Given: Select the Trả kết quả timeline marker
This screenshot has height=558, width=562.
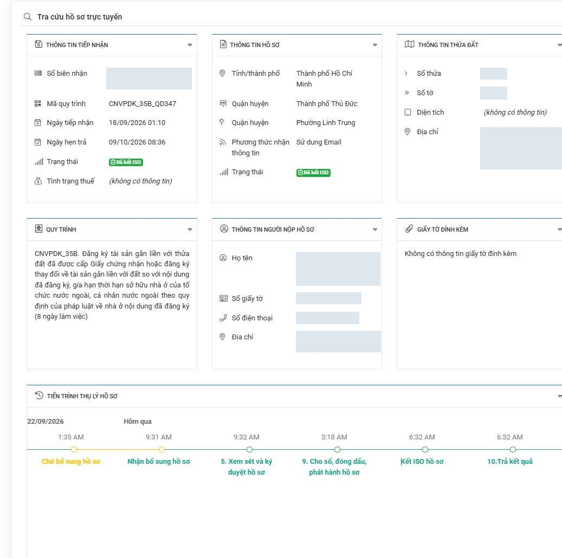Looking at the screenshot, I should [513, 450].
